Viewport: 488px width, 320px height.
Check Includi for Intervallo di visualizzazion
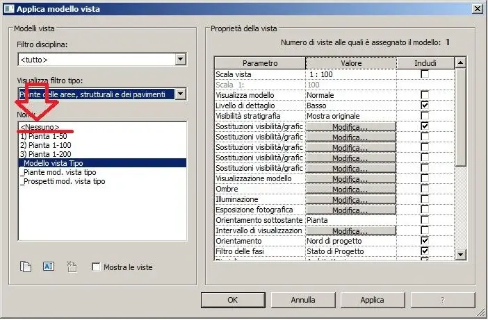pyautogui.click(x=425, y=230)
